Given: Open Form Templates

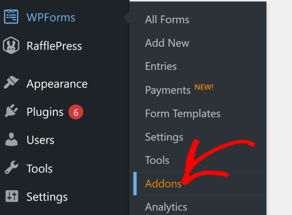Looking at the screenshot, I should [182, 113].
